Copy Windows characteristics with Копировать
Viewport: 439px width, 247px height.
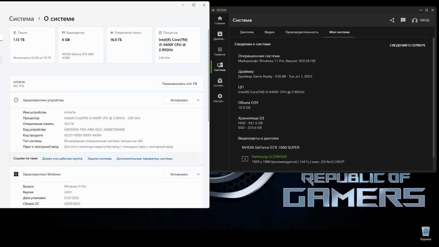[179, 174]
